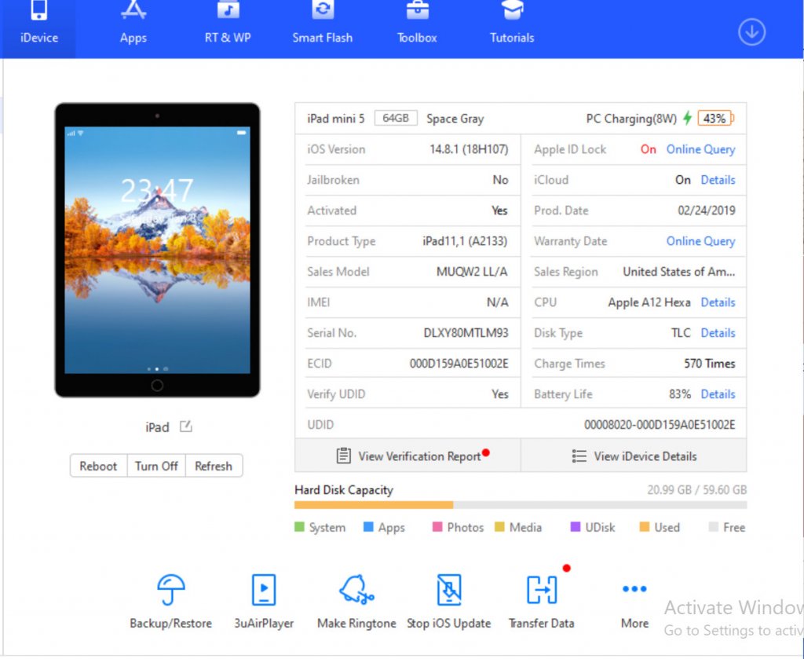
Task: Click the Space Gray color label
Action: coord(455,119)
